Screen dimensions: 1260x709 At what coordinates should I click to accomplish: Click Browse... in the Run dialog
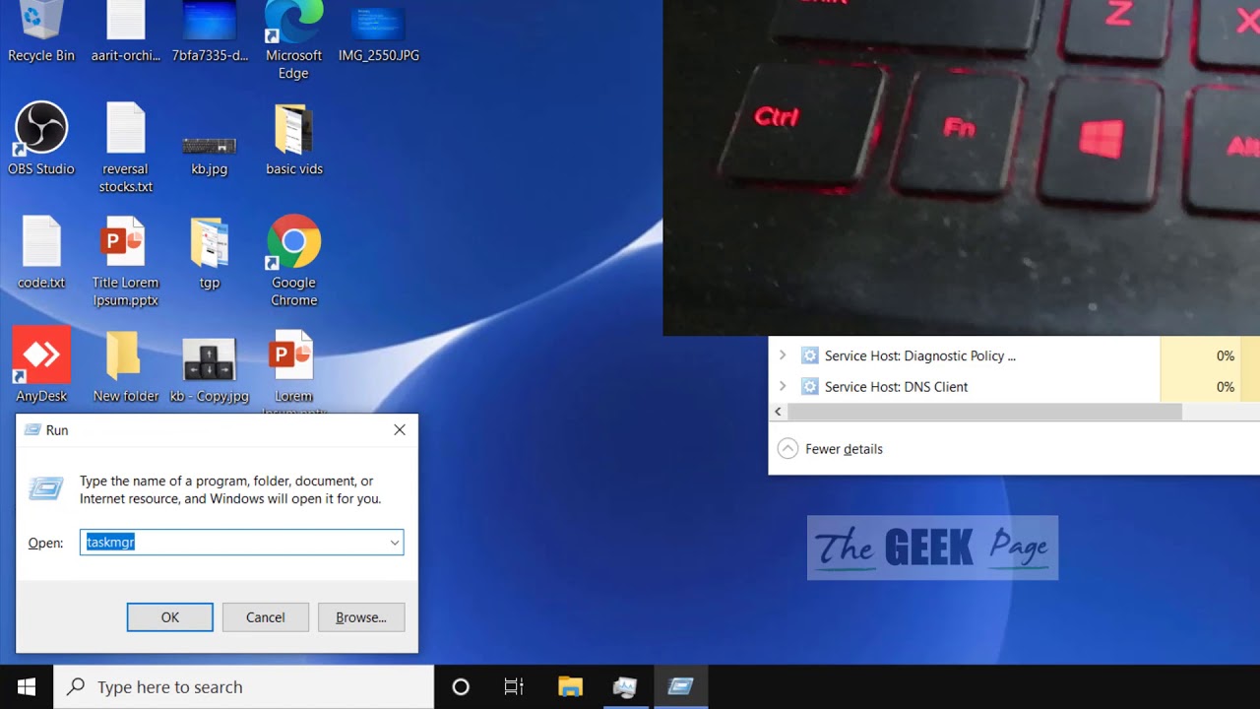point(361,617)
